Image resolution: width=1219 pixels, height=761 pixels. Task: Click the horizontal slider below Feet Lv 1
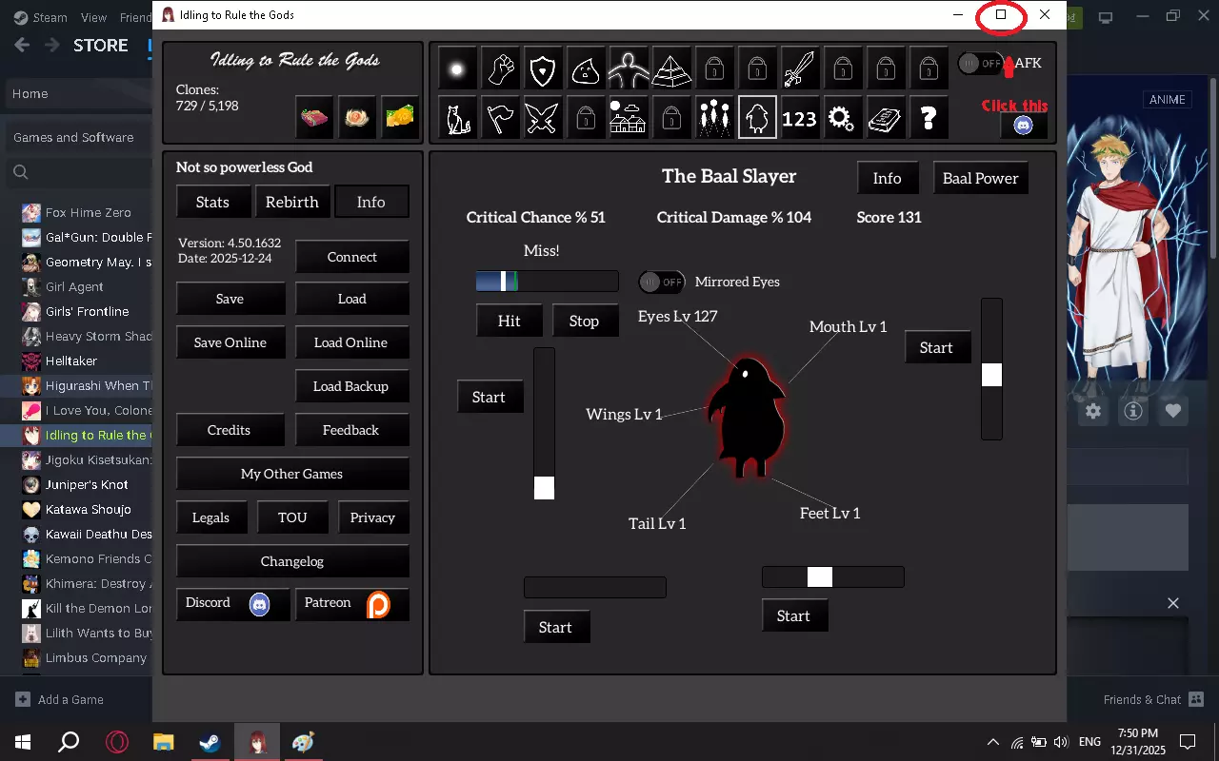833,576
